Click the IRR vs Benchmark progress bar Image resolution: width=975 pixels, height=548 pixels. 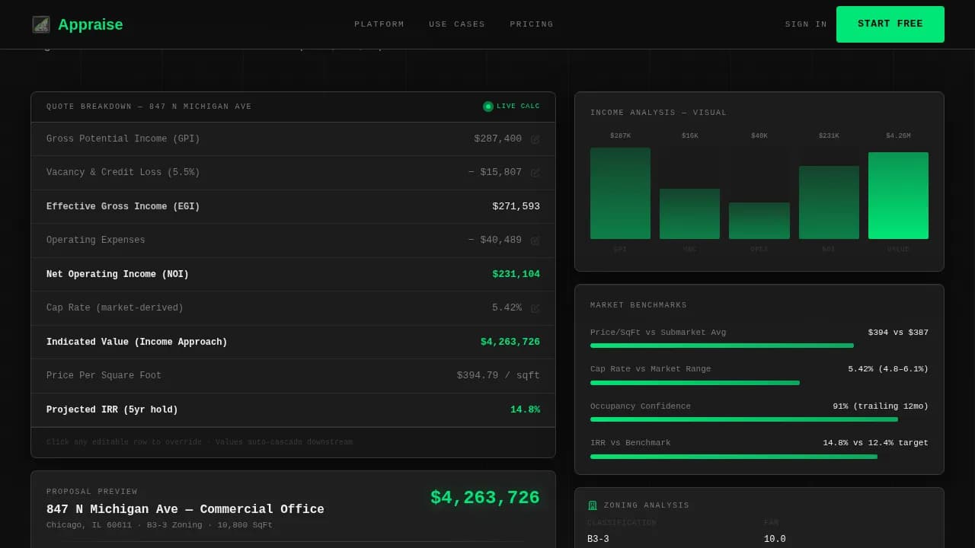(733, 457)
